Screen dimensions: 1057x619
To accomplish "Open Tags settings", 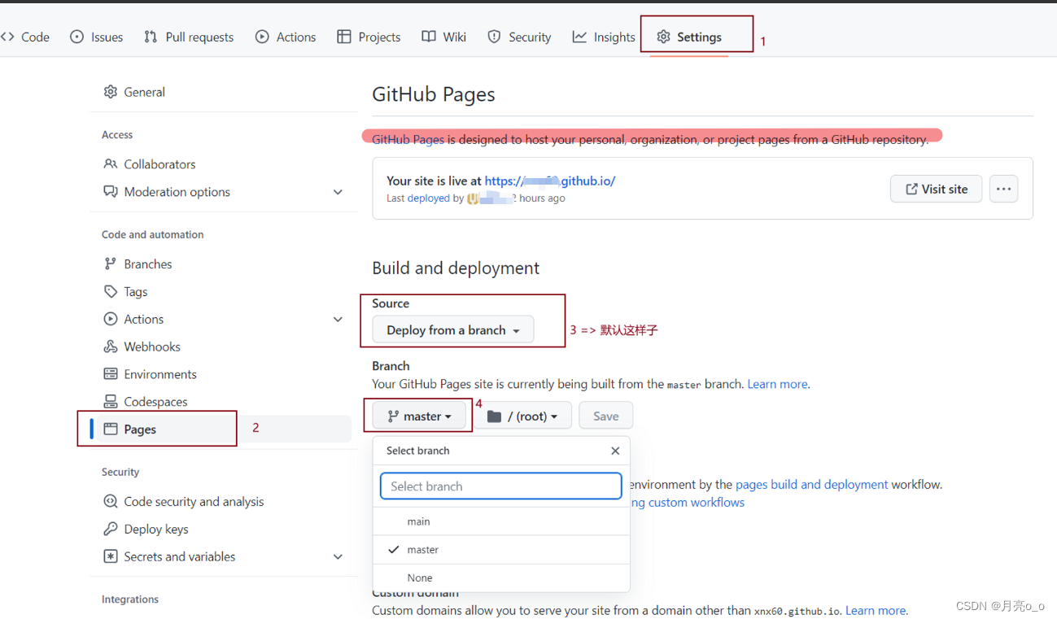I will 223,291.
